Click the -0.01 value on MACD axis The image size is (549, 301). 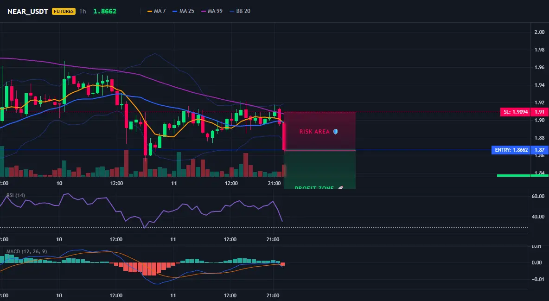click(537, 279)
